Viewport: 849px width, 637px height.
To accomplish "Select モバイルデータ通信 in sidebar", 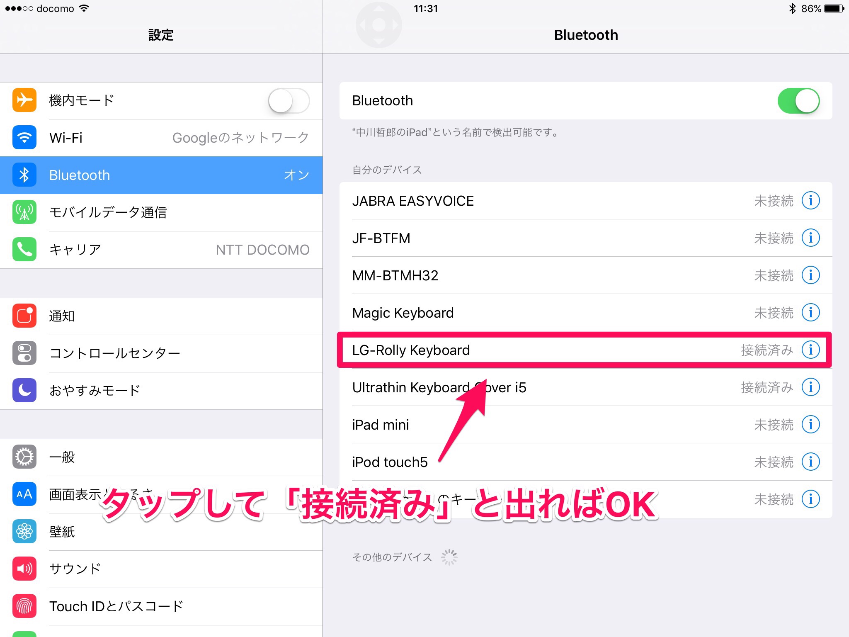I will pos(162,212).
